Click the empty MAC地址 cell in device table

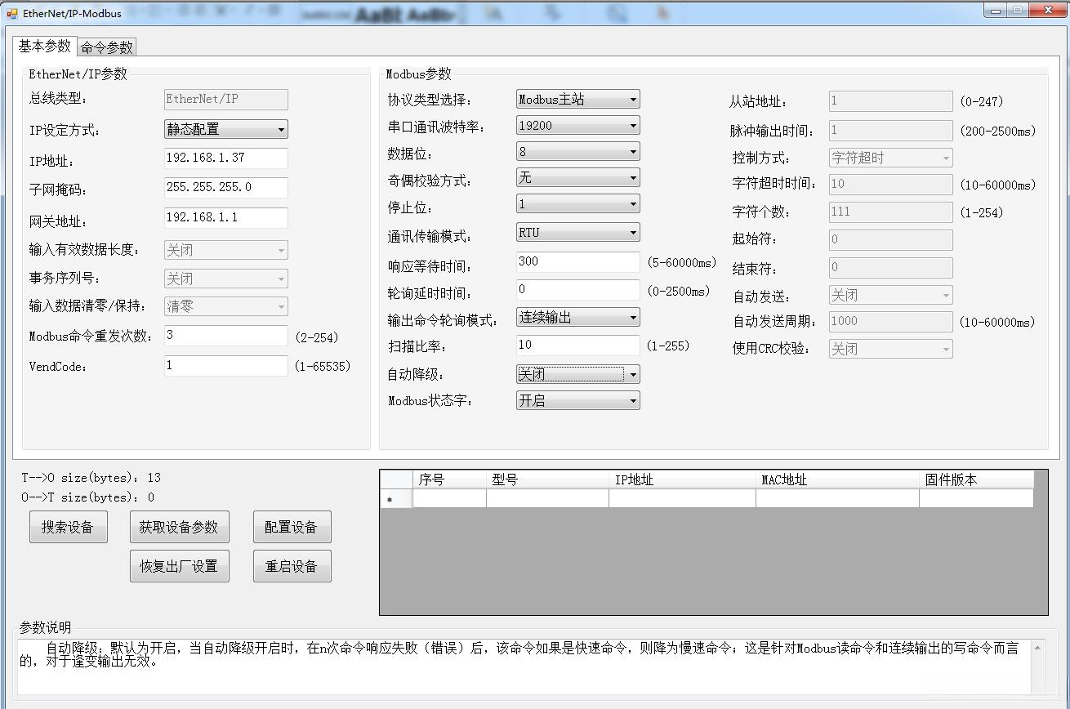click(837, 498)
